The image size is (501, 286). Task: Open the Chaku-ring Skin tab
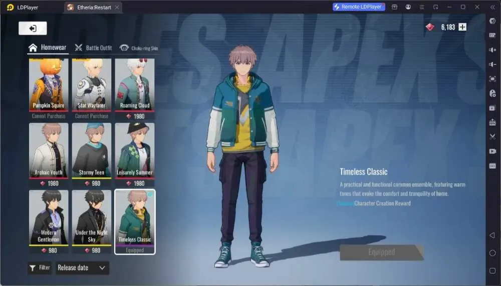point(139,48)
